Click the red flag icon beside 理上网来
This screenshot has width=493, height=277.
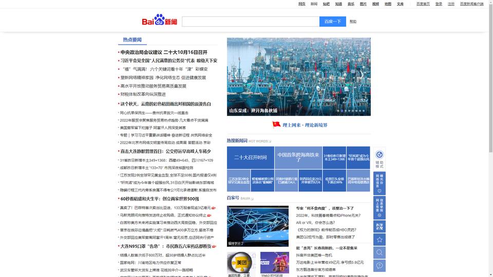[x=276, y=125]
